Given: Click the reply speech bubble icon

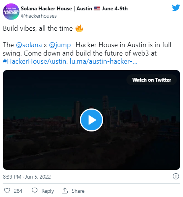Looking at the screenshot, I should [x=34, y=190].
